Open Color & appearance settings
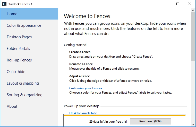This screenshot has width=196, height=127. pyautogui.click(x=29, y=25)
